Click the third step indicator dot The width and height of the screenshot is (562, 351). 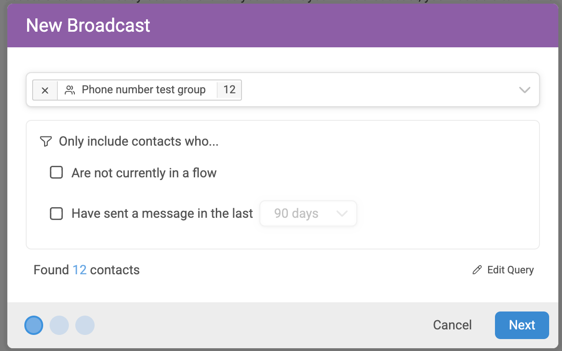(x=85, y=325)
